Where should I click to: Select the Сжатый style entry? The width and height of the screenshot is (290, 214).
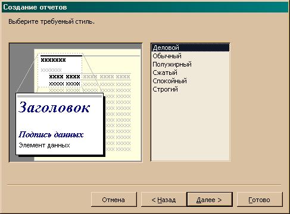tap(190, 73)
